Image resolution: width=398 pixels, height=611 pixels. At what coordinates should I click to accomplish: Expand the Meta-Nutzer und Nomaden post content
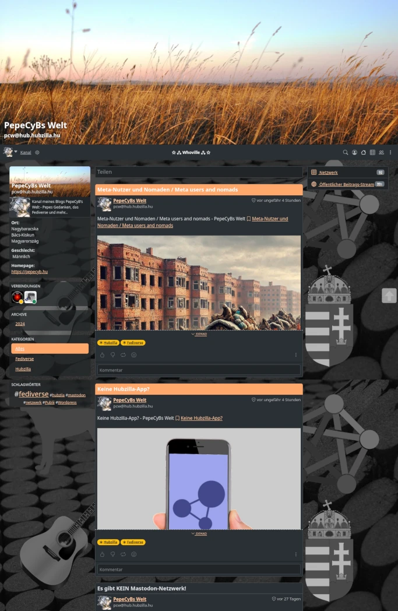click(199, 334)
